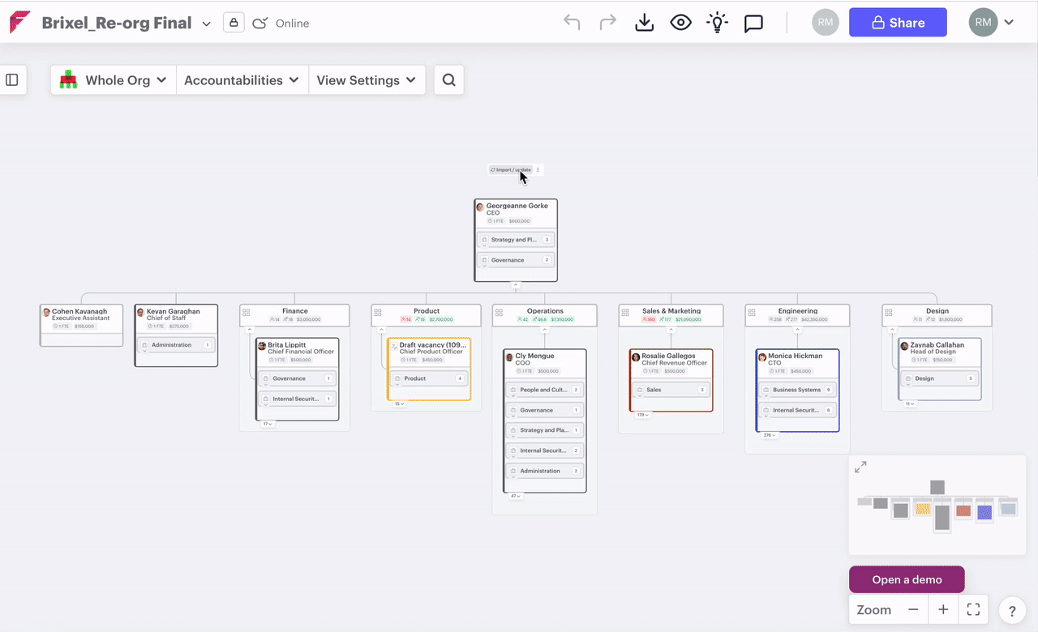The image size is (1038, 632).
Task: Toggle the eye preview mode
Action: pyautogui.click(x=680, y=23)
